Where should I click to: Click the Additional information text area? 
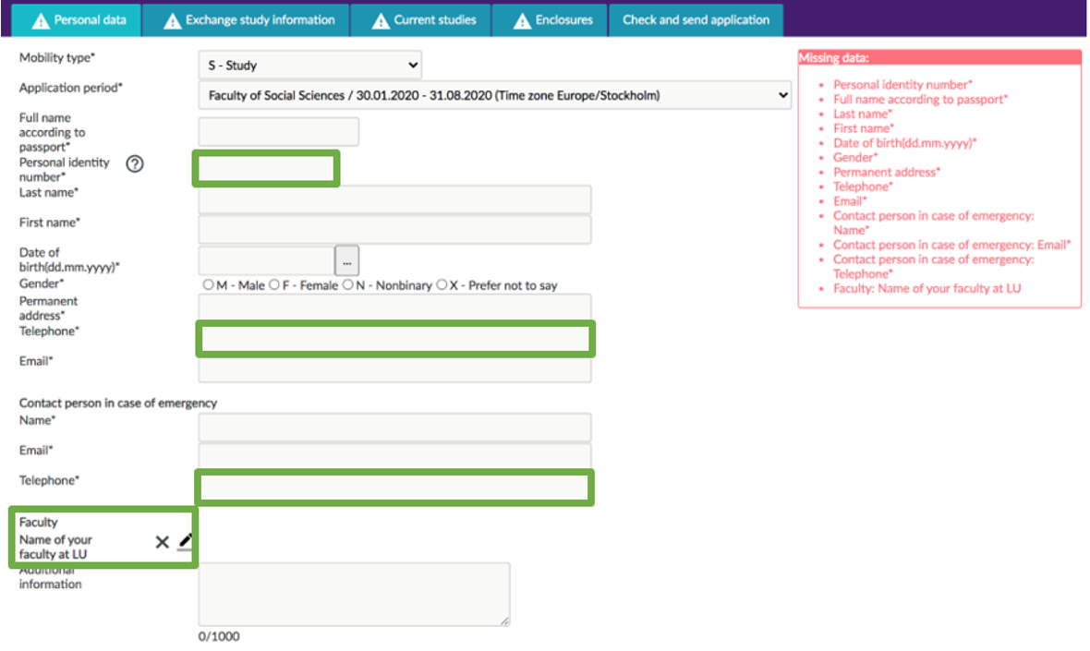(x=354, y=594)
